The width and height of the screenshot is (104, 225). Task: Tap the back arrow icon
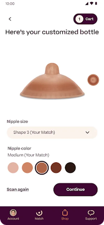point(10,19)
